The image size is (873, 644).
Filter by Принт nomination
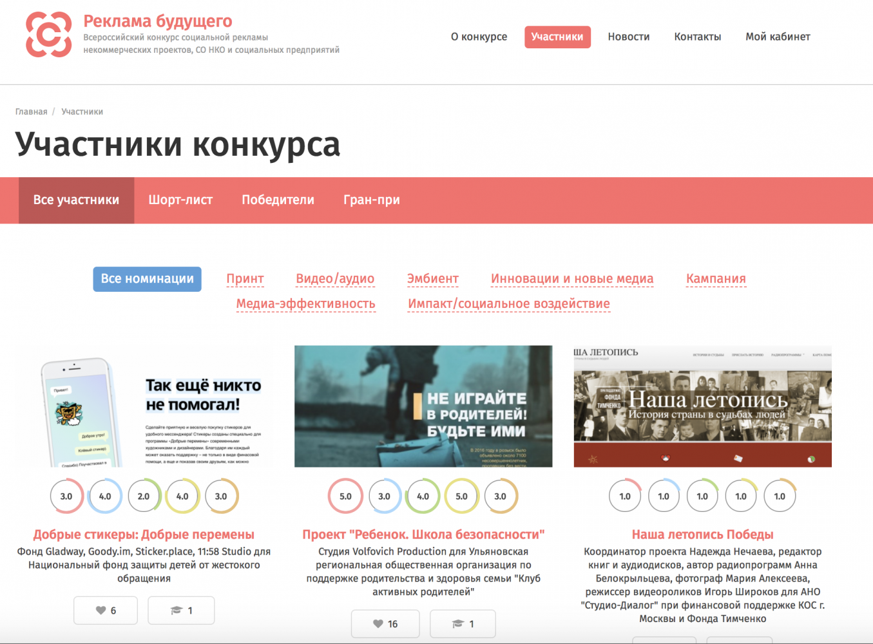[x=245, y=279]
